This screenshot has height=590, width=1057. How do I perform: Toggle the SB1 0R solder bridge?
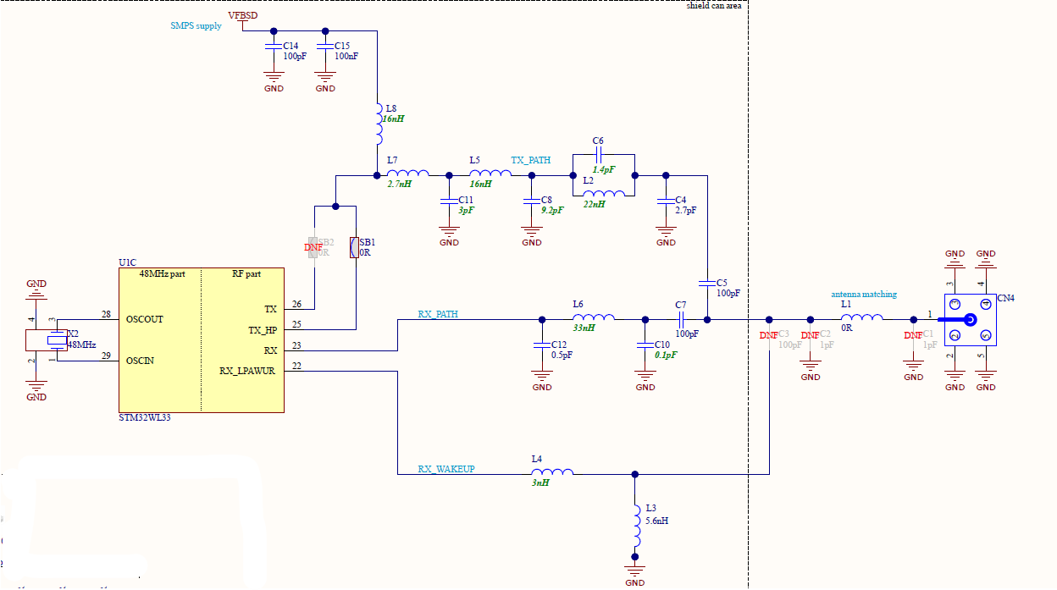pos(356,248)
